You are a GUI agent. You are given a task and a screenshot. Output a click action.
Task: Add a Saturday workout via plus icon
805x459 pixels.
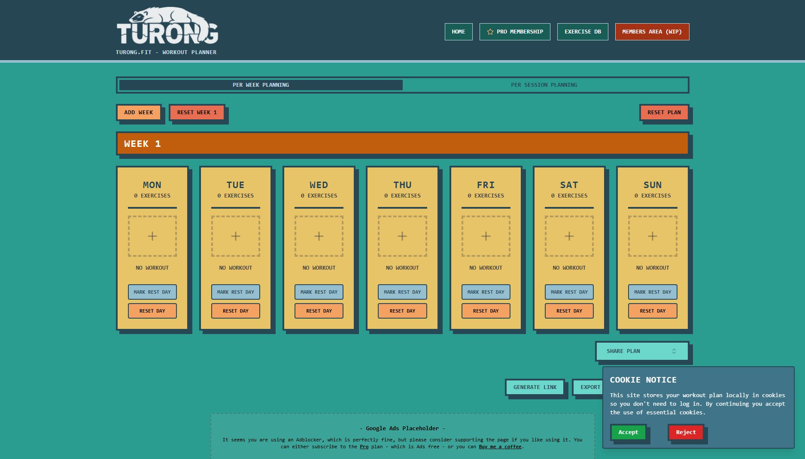coord(569,236)
